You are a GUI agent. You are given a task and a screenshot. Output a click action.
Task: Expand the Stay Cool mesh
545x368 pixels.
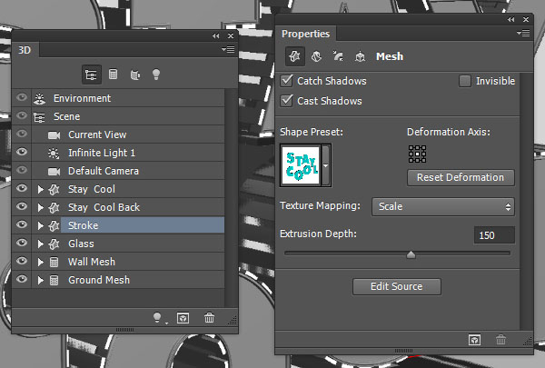(41, 189)
